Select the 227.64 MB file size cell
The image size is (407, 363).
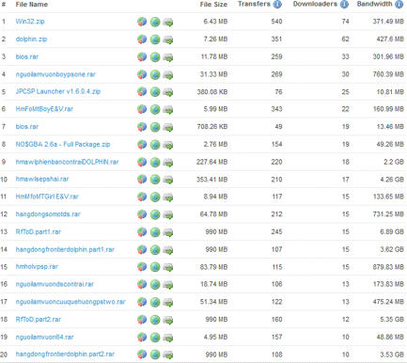211,162
